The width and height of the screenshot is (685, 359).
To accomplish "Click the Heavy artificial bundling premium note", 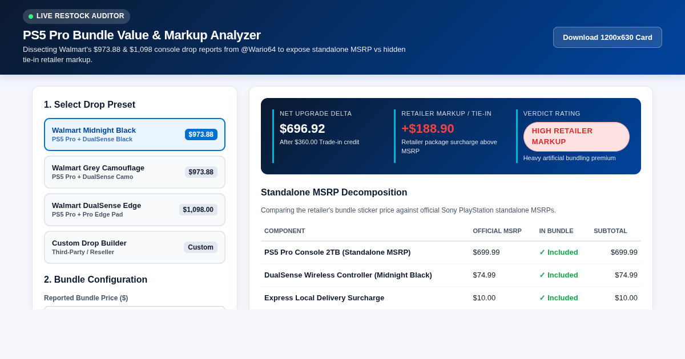I will pos(569,158).
